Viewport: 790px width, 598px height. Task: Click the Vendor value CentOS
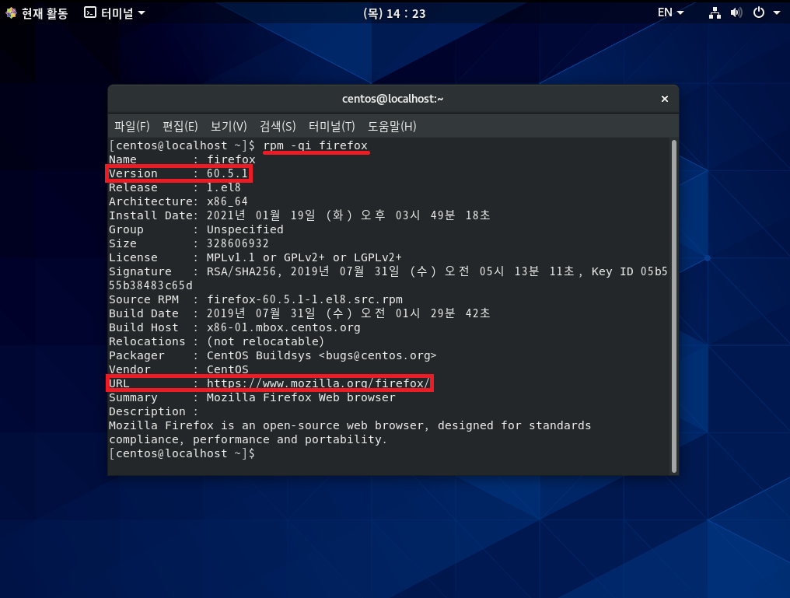pyautogui.click(x=227, y=370)
